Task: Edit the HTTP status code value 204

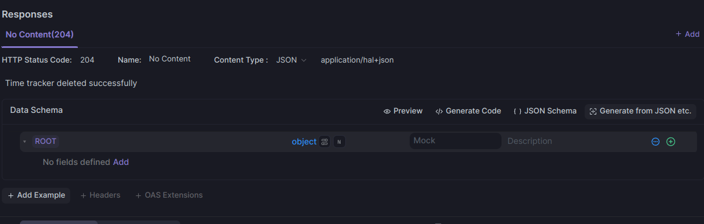Action: 87,60
